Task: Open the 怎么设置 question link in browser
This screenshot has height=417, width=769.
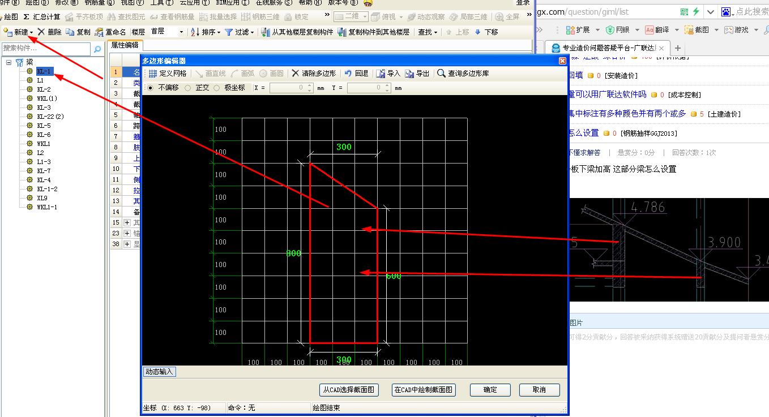Action: click(583, 133)
